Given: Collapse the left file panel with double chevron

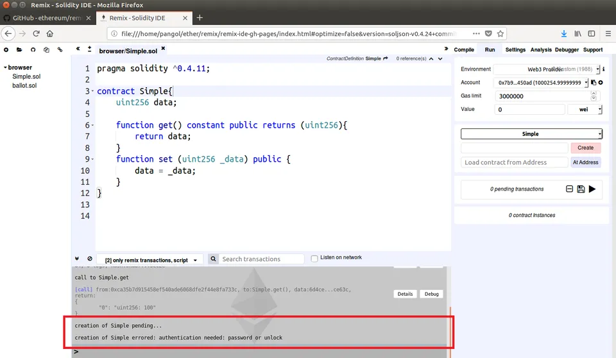Looking at the screenshot, I should (x=78, y=49).
